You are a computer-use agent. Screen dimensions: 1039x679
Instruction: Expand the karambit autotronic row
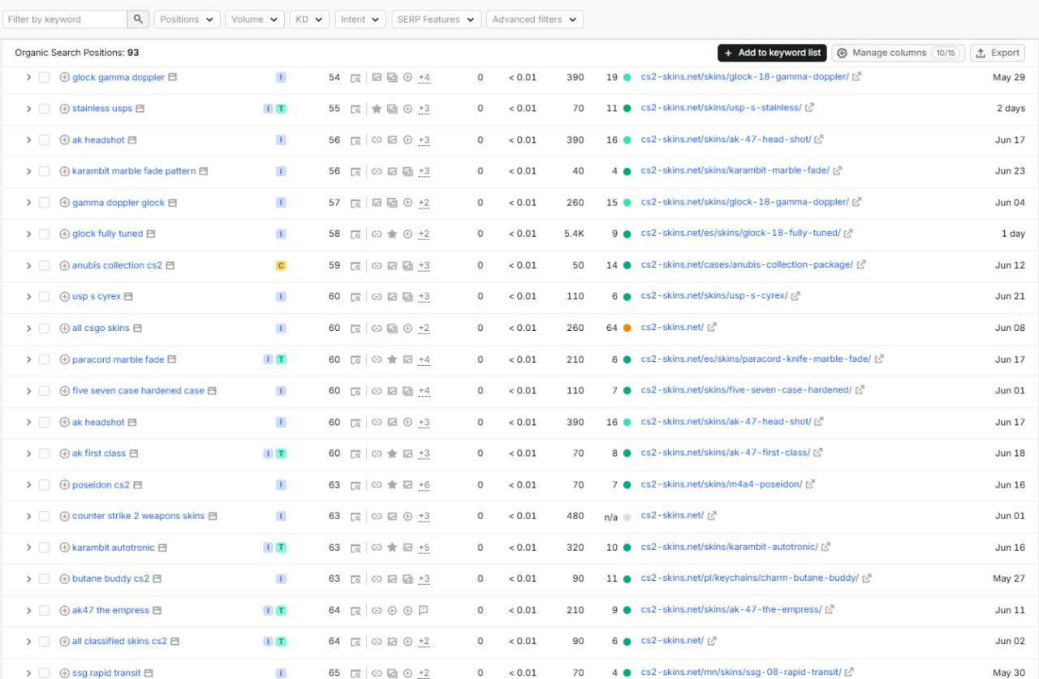28,548
